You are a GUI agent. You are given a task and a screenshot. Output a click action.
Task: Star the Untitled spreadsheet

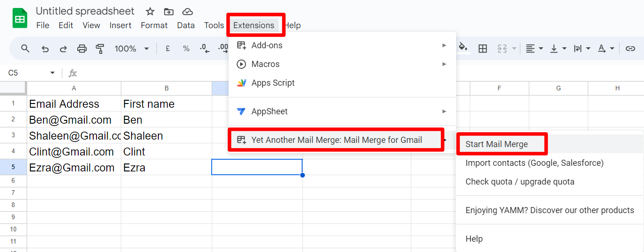click(150, 11)
